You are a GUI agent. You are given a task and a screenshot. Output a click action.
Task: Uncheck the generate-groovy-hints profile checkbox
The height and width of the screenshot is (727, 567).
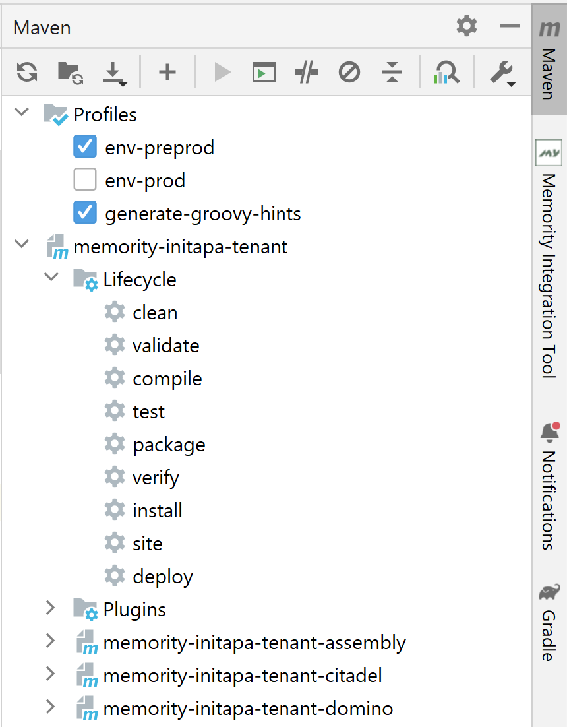[85, 213]
